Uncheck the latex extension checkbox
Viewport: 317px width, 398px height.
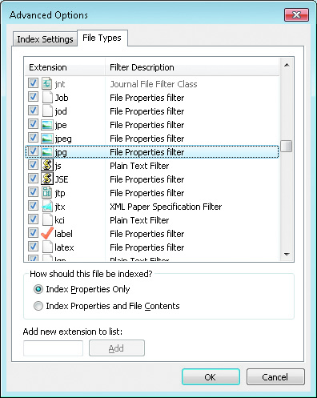point(33,247)
